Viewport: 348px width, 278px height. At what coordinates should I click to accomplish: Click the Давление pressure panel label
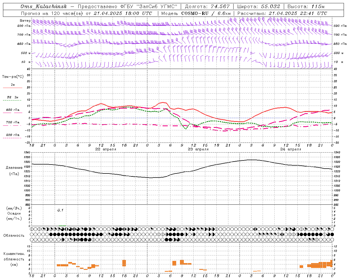pyautogui.click(x=14, y=168)
